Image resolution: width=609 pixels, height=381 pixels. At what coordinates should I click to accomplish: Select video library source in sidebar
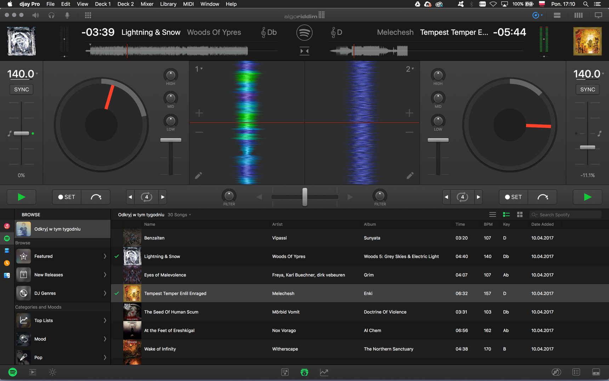click(7, 251)
